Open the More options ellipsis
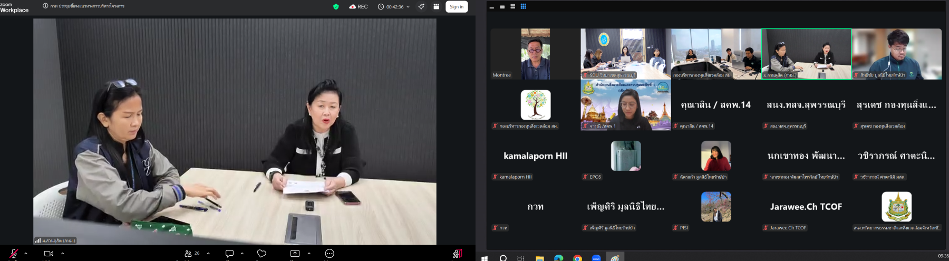 [x=330, y=254]
